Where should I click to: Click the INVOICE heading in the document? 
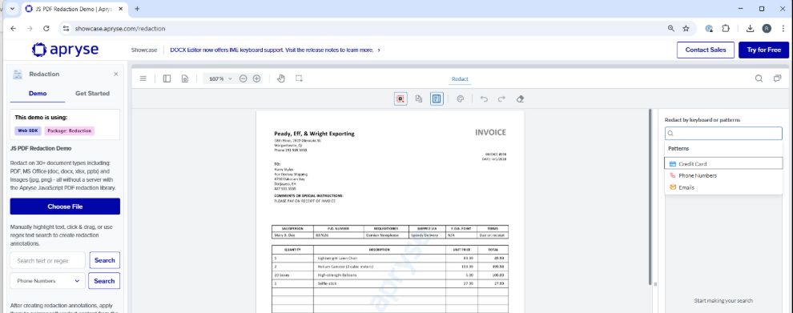(490, 132)
